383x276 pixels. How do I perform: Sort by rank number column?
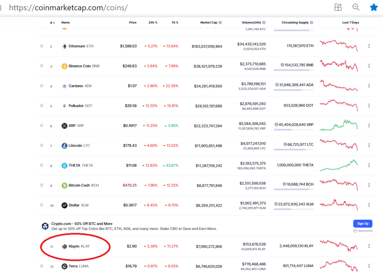[52, 23]
